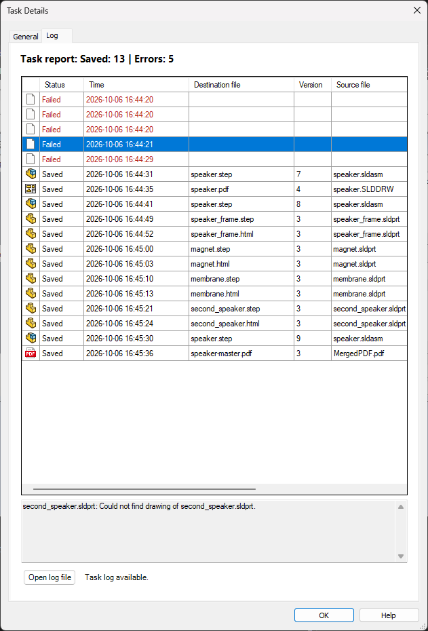Click the Saved status of the magnet.step row

click(x=52, y=249)
